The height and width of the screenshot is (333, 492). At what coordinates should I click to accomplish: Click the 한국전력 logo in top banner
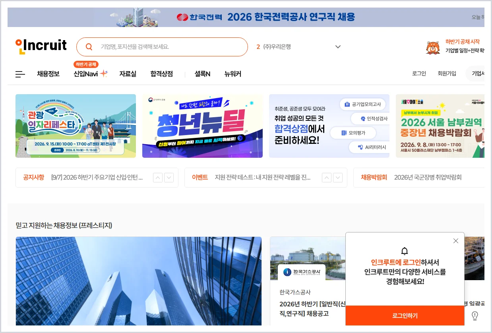(200, 17)
